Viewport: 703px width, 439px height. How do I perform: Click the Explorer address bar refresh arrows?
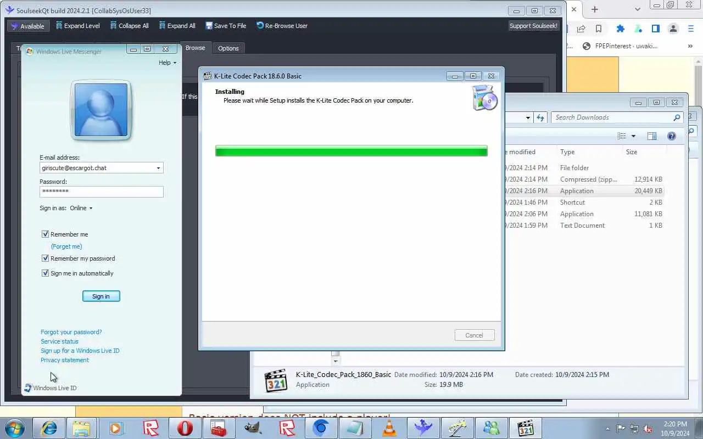pyautogui.click(x=540, y=117)
